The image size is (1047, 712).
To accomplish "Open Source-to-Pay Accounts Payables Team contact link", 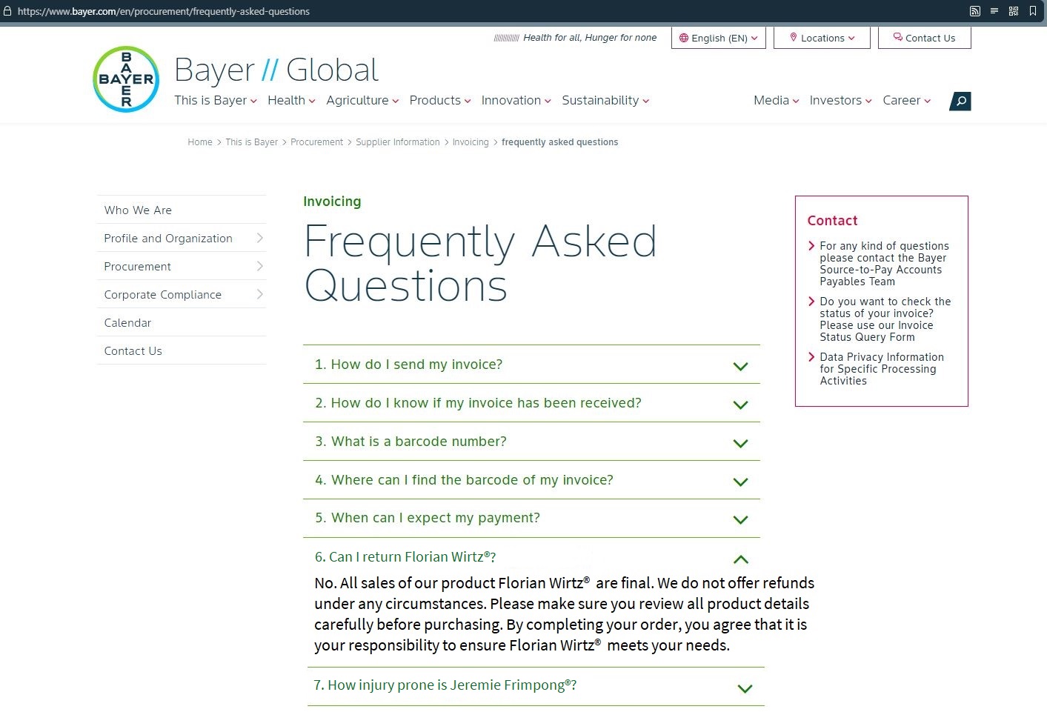I will pos(884,264).
